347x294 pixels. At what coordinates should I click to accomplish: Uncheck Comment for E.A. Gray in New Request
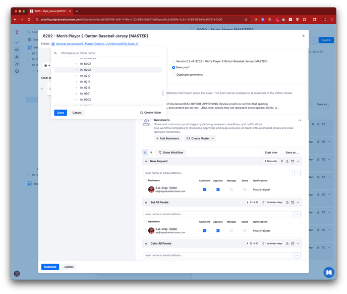point(204,189)
